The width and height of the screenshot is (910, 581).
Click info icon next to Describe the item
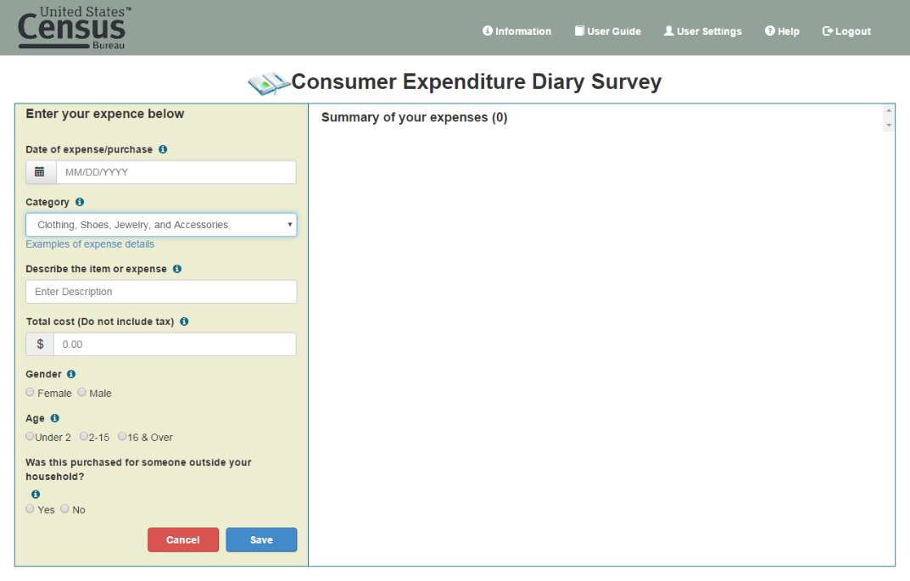click(177, 269)
